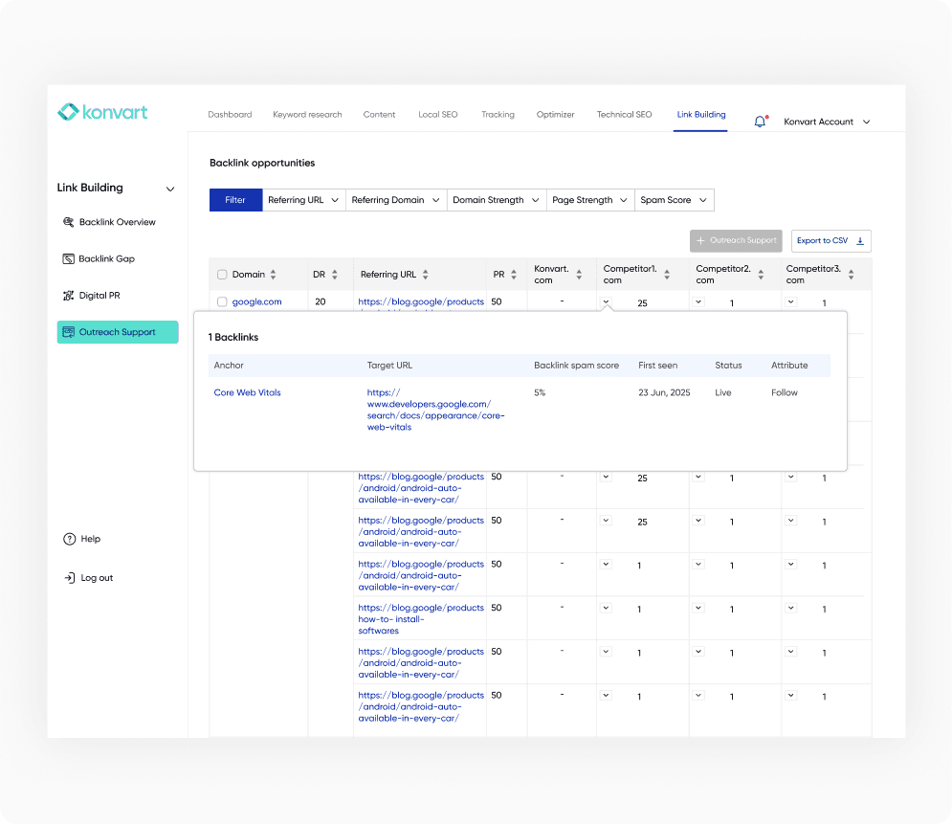Screen dimensions: 952x824
Task: Collapse Competitor1 backlinks in google.com row
Action: (x=606, y=301)
